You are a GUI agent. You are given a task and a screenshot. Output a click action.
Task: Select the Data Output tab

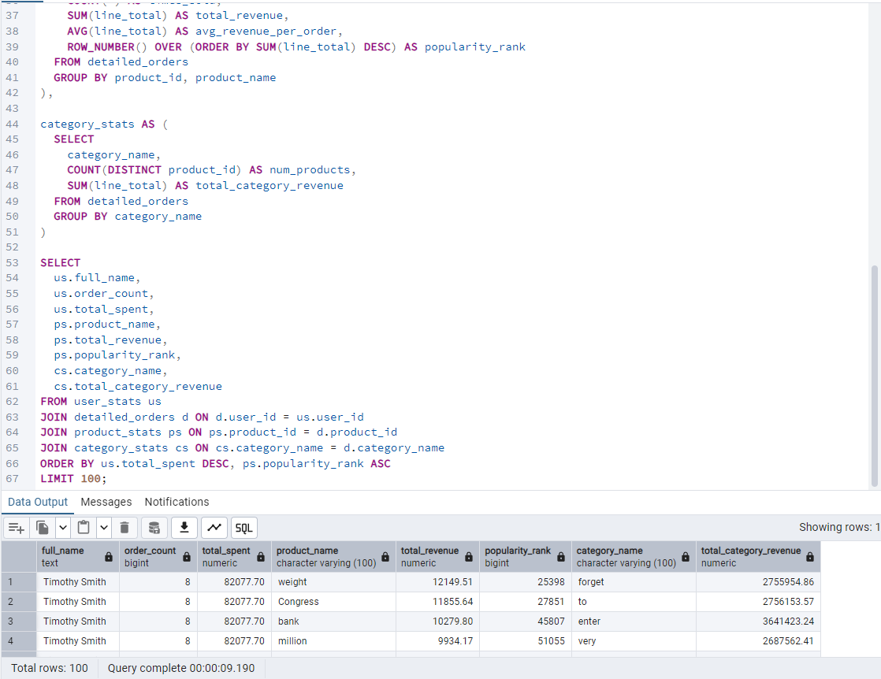point(38,502)
